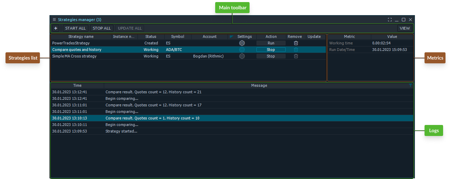Open settings gear for Compare quotes and history

[242, 50]
